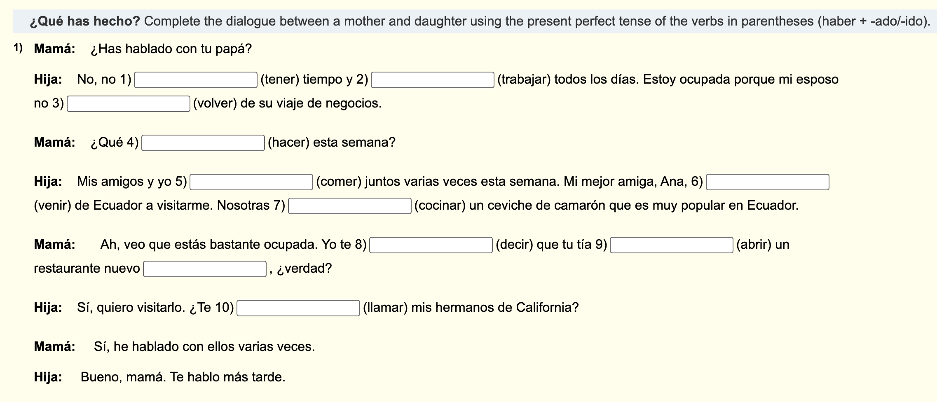Image resolution: width=937 pixels, height=402 pixels.
Task: Click the blank 2 field before (trabajar)
Action: pyautogui.click(x=432, y=80)
